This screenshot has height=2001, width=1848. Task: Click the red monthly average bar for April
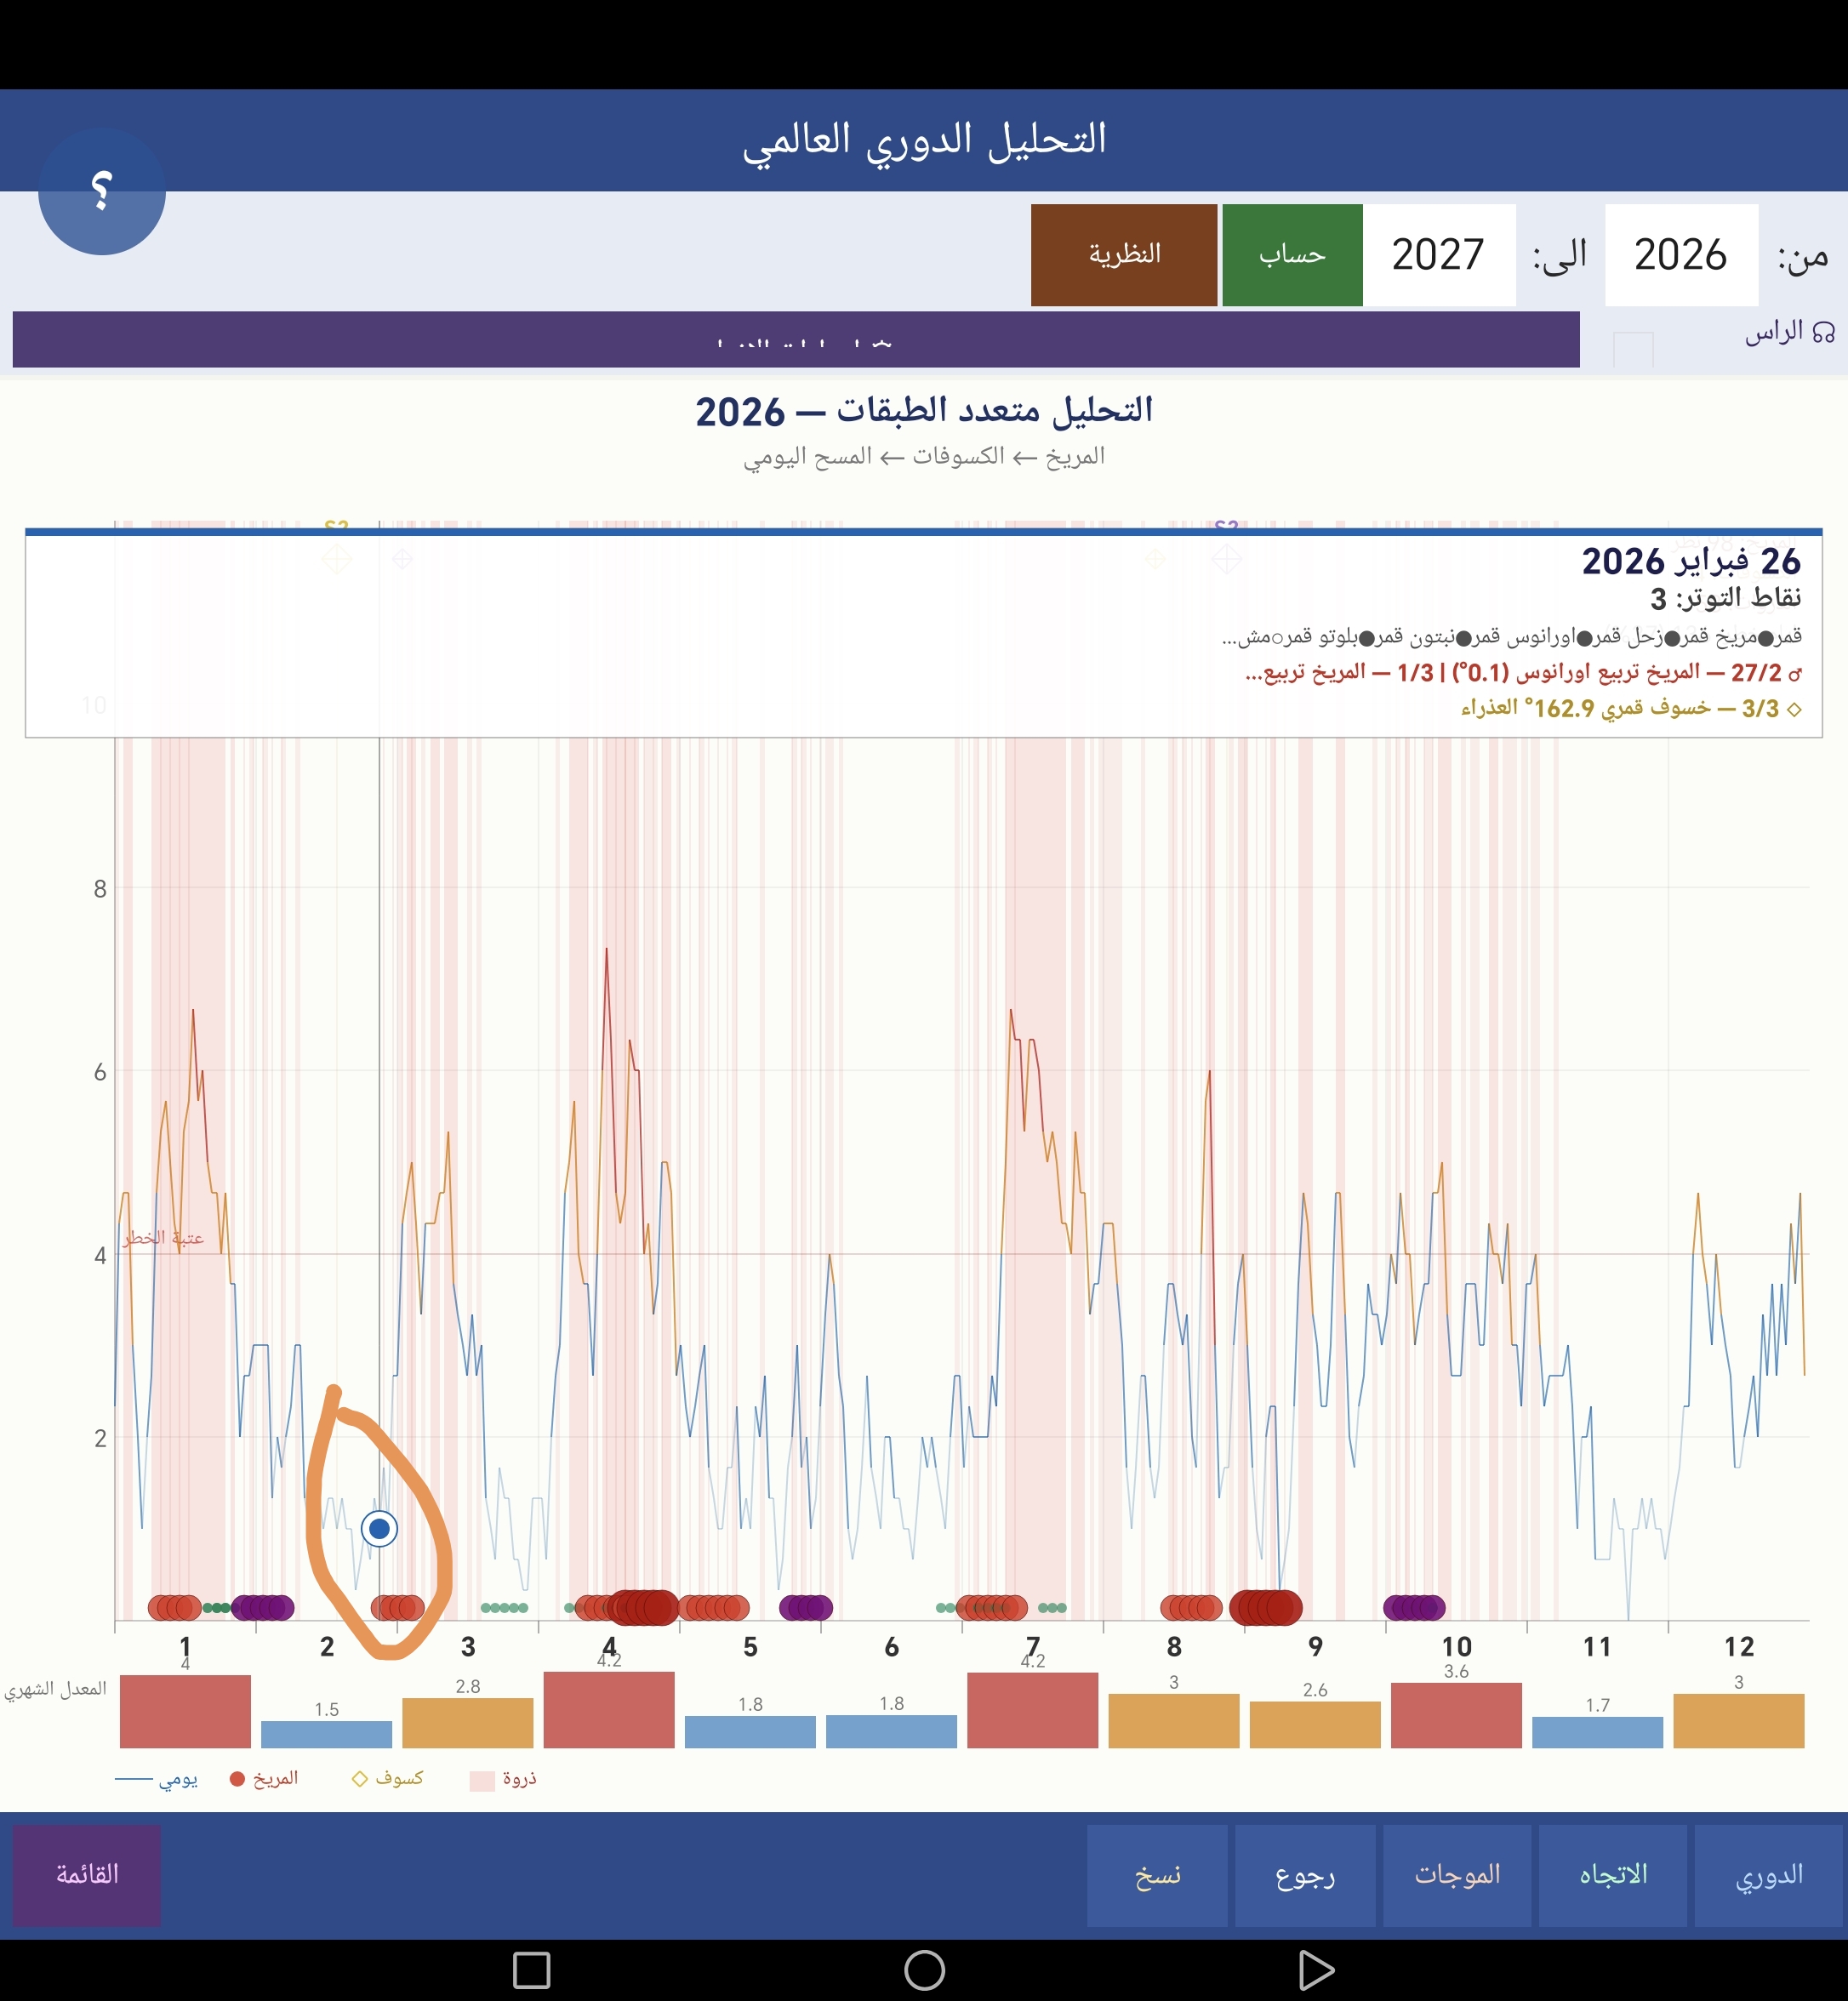609,1710
